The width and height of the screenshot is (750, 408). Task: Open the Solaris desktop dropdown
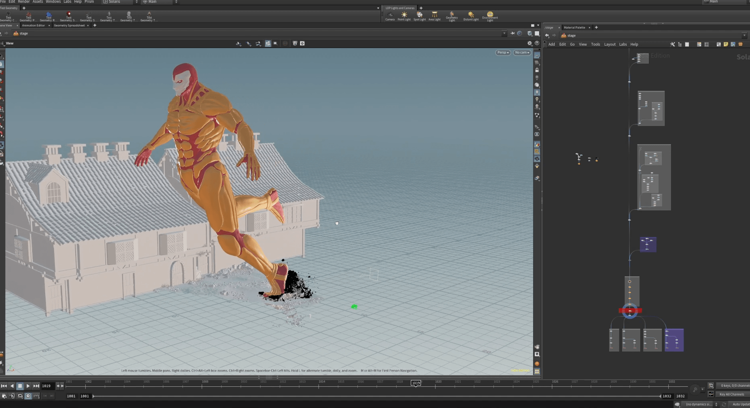point(120,2)
